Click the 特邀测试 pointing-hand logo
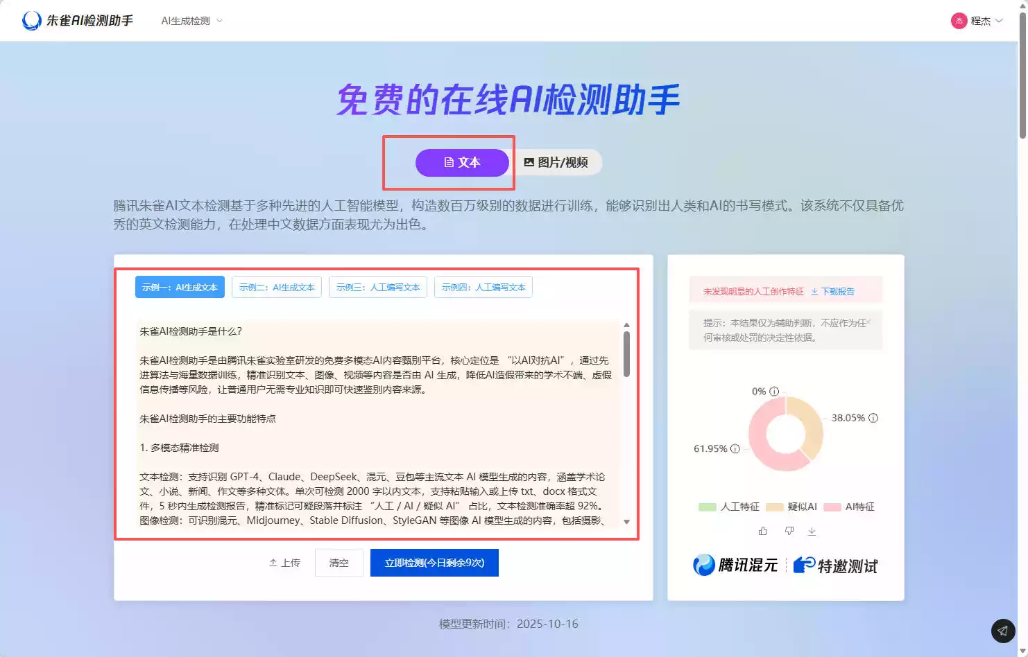The image size is (1028, 657). (836, 566)
